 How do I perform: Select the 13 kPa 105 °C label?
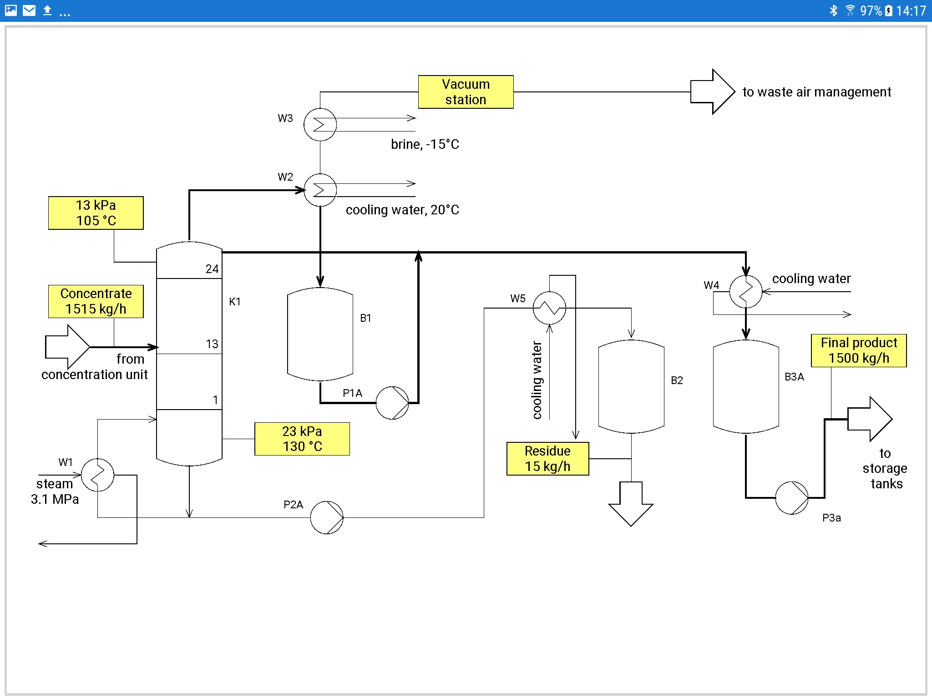pos(96,213)
